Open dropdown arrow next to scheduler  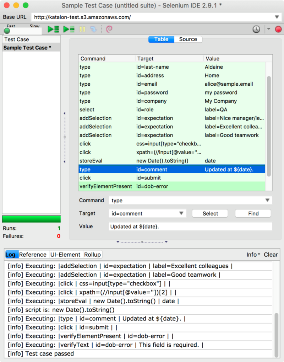point(268,29)
